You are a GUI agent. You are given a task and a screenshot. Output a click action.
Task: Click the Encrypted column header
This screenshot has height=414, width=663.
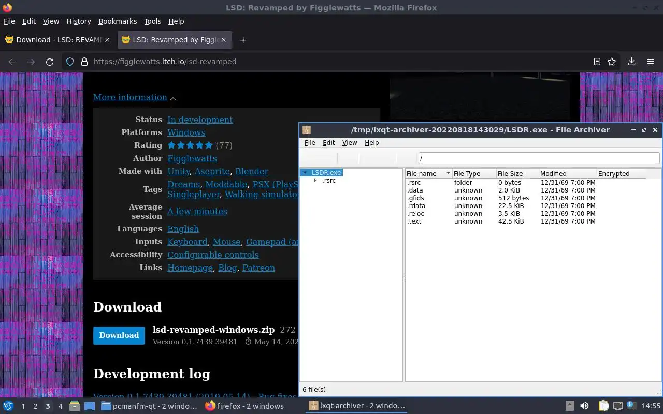[621, 173]
